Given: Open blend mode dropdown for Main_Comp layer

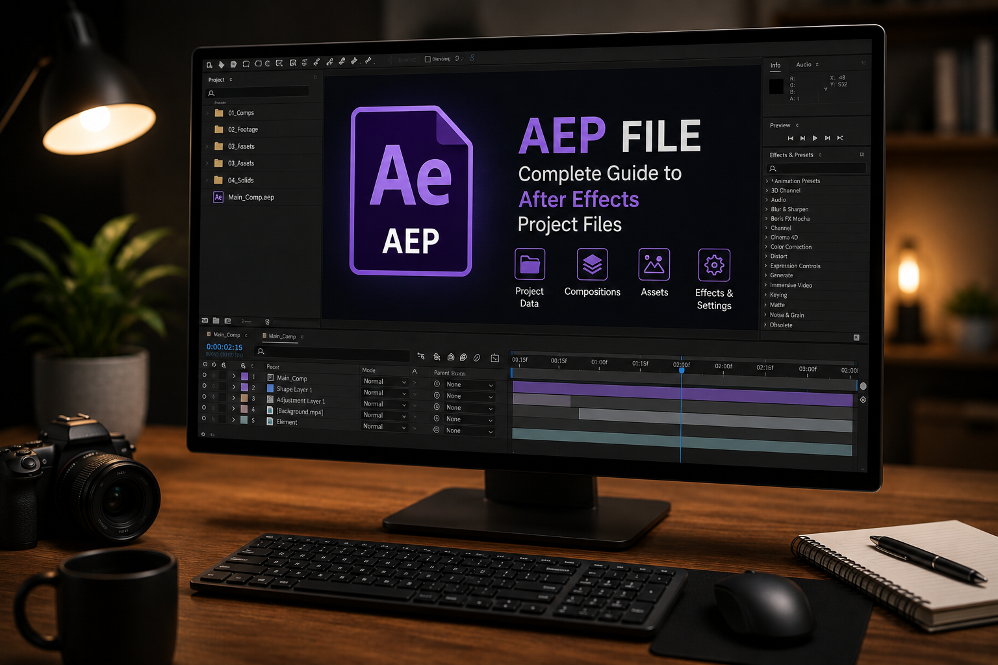Looking at the screenshot, I should click(x=385, y=381).
